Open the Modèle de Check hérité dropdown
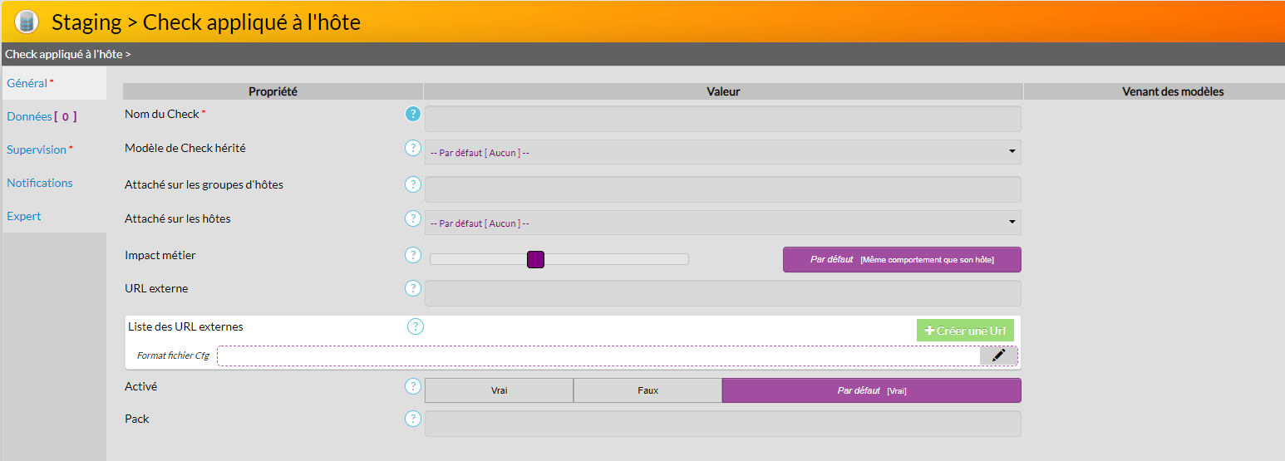 click(x=722, y=152)
